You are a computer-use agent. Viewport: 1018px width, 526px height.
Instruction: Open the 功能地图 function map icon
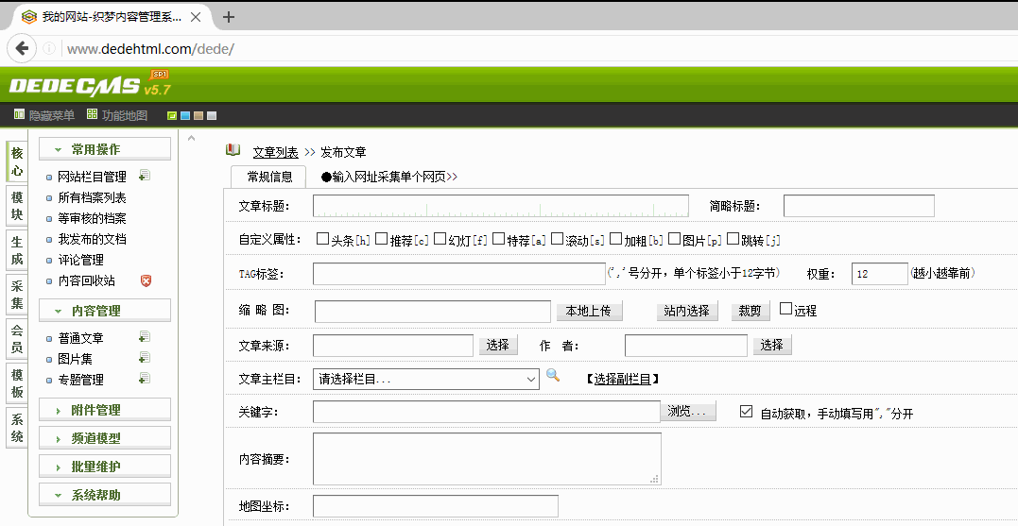tap(92, 115)
